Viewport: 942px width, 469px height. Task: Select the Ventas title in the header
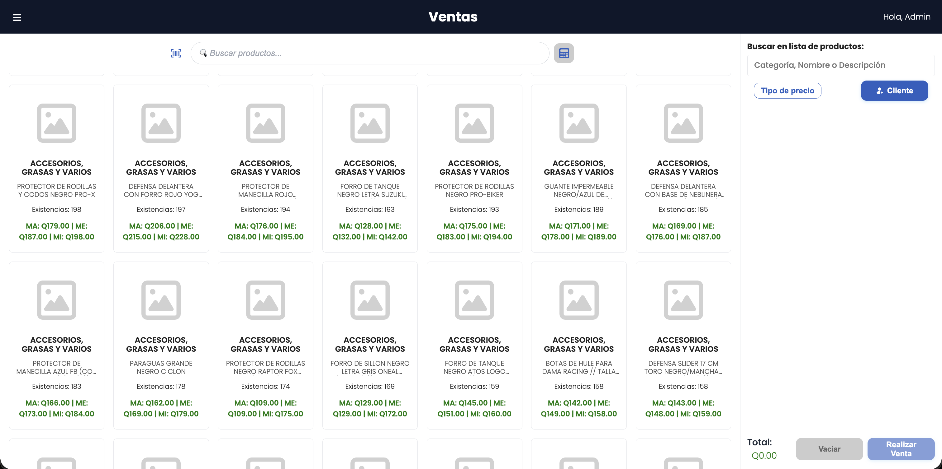click(453, 16)
